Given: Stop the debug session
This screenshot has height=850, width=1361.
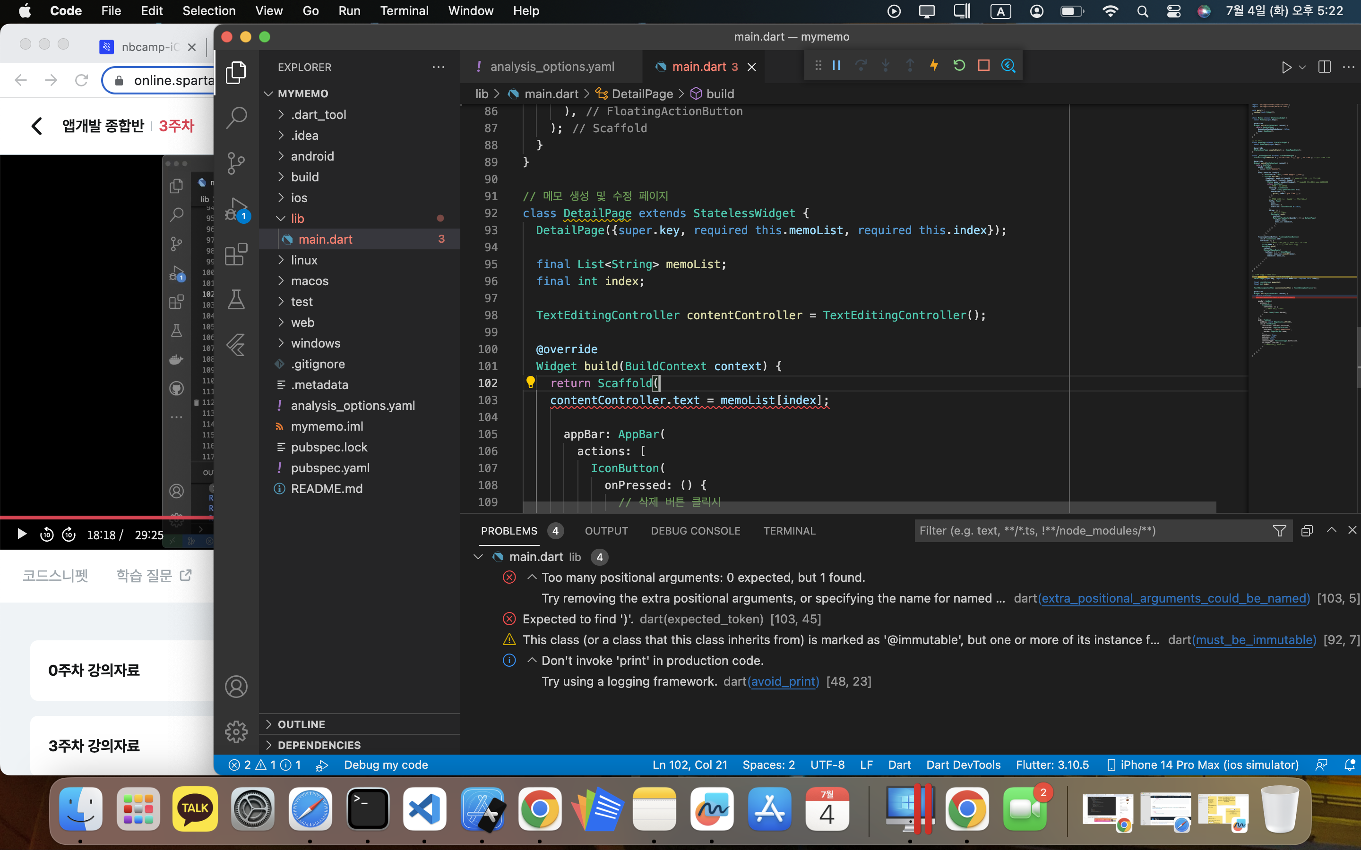Looking at the screenshot, I should point(983,66).
